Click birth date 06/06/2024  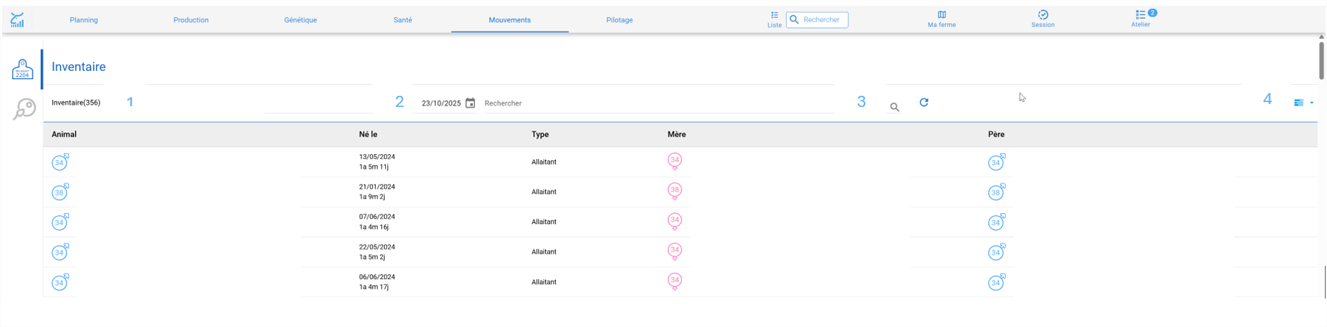point(377,277)
